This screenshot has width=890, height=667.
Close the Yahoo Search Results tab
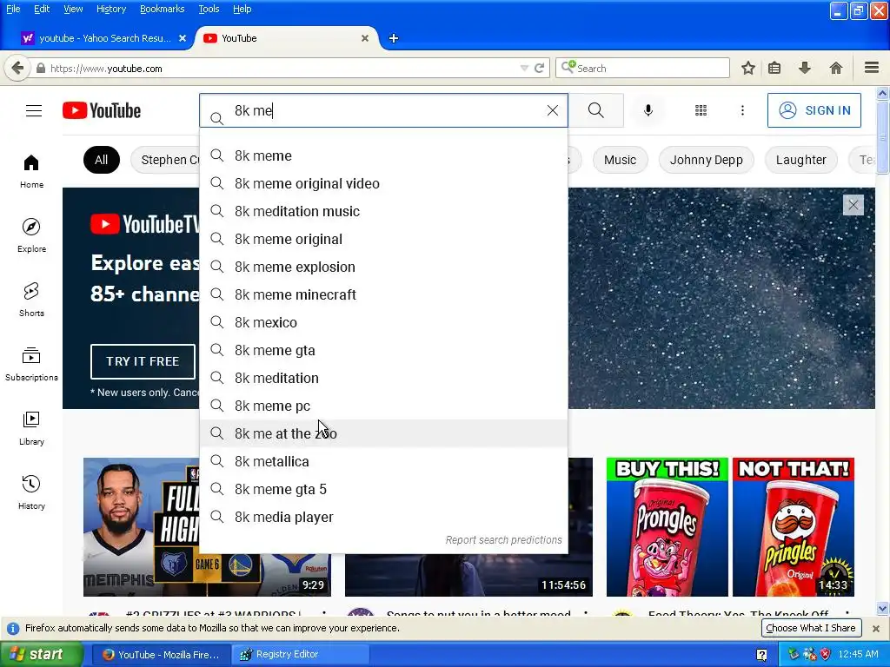[x=183, y=38]
